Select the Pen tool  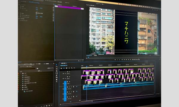coord(57,75)
